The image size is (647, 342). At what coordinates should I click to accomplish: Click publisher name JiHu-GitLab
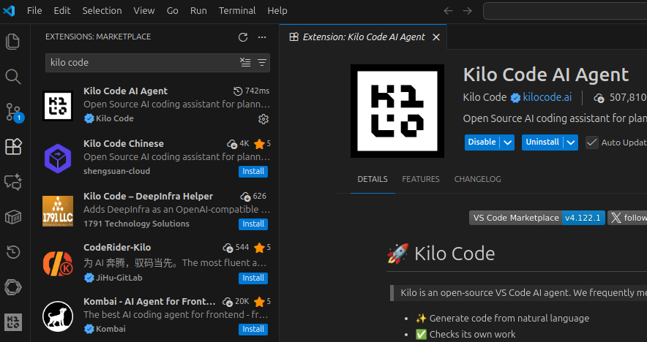(x=119, y=278)
